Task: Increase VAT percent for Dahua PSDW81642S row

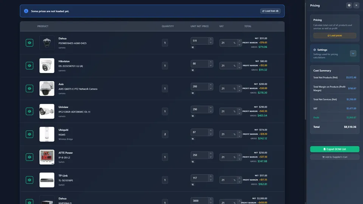Action: (239, 41)
